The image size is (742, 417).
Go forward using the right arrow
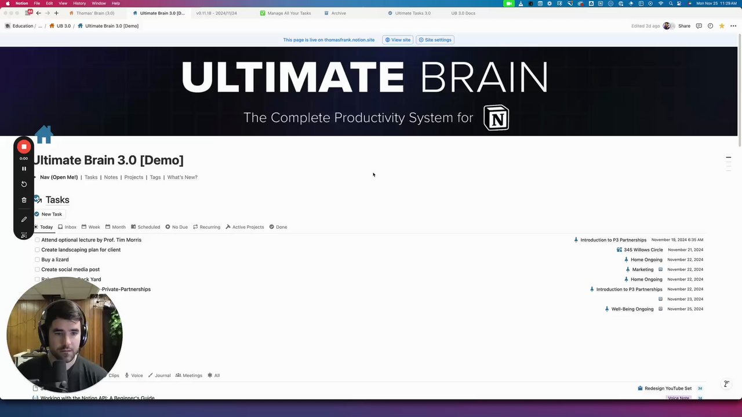47,13
